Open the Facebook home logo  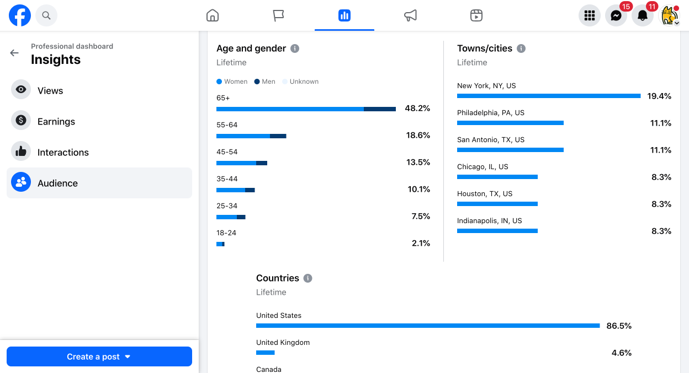20,15
